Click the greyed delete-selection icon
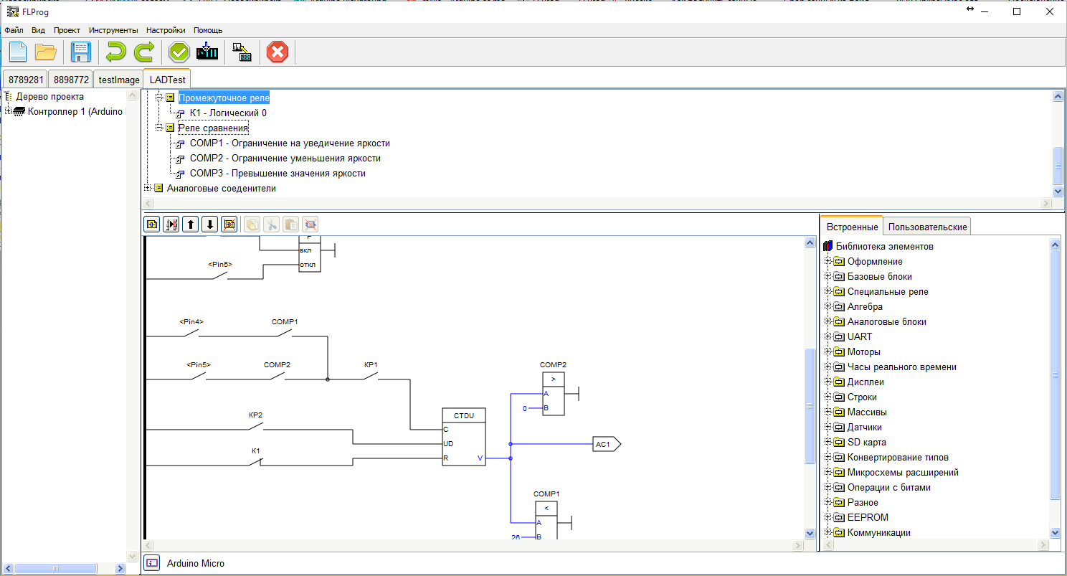 (x=310, y=224)
